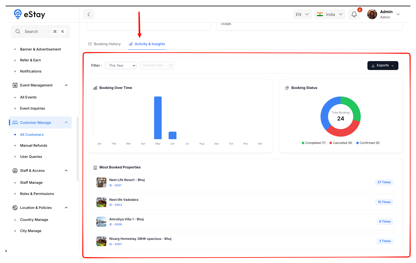This screenshot has height=263, width=416.
Task: Click the Jun bar in booking chart
Action: pos(173,135)
